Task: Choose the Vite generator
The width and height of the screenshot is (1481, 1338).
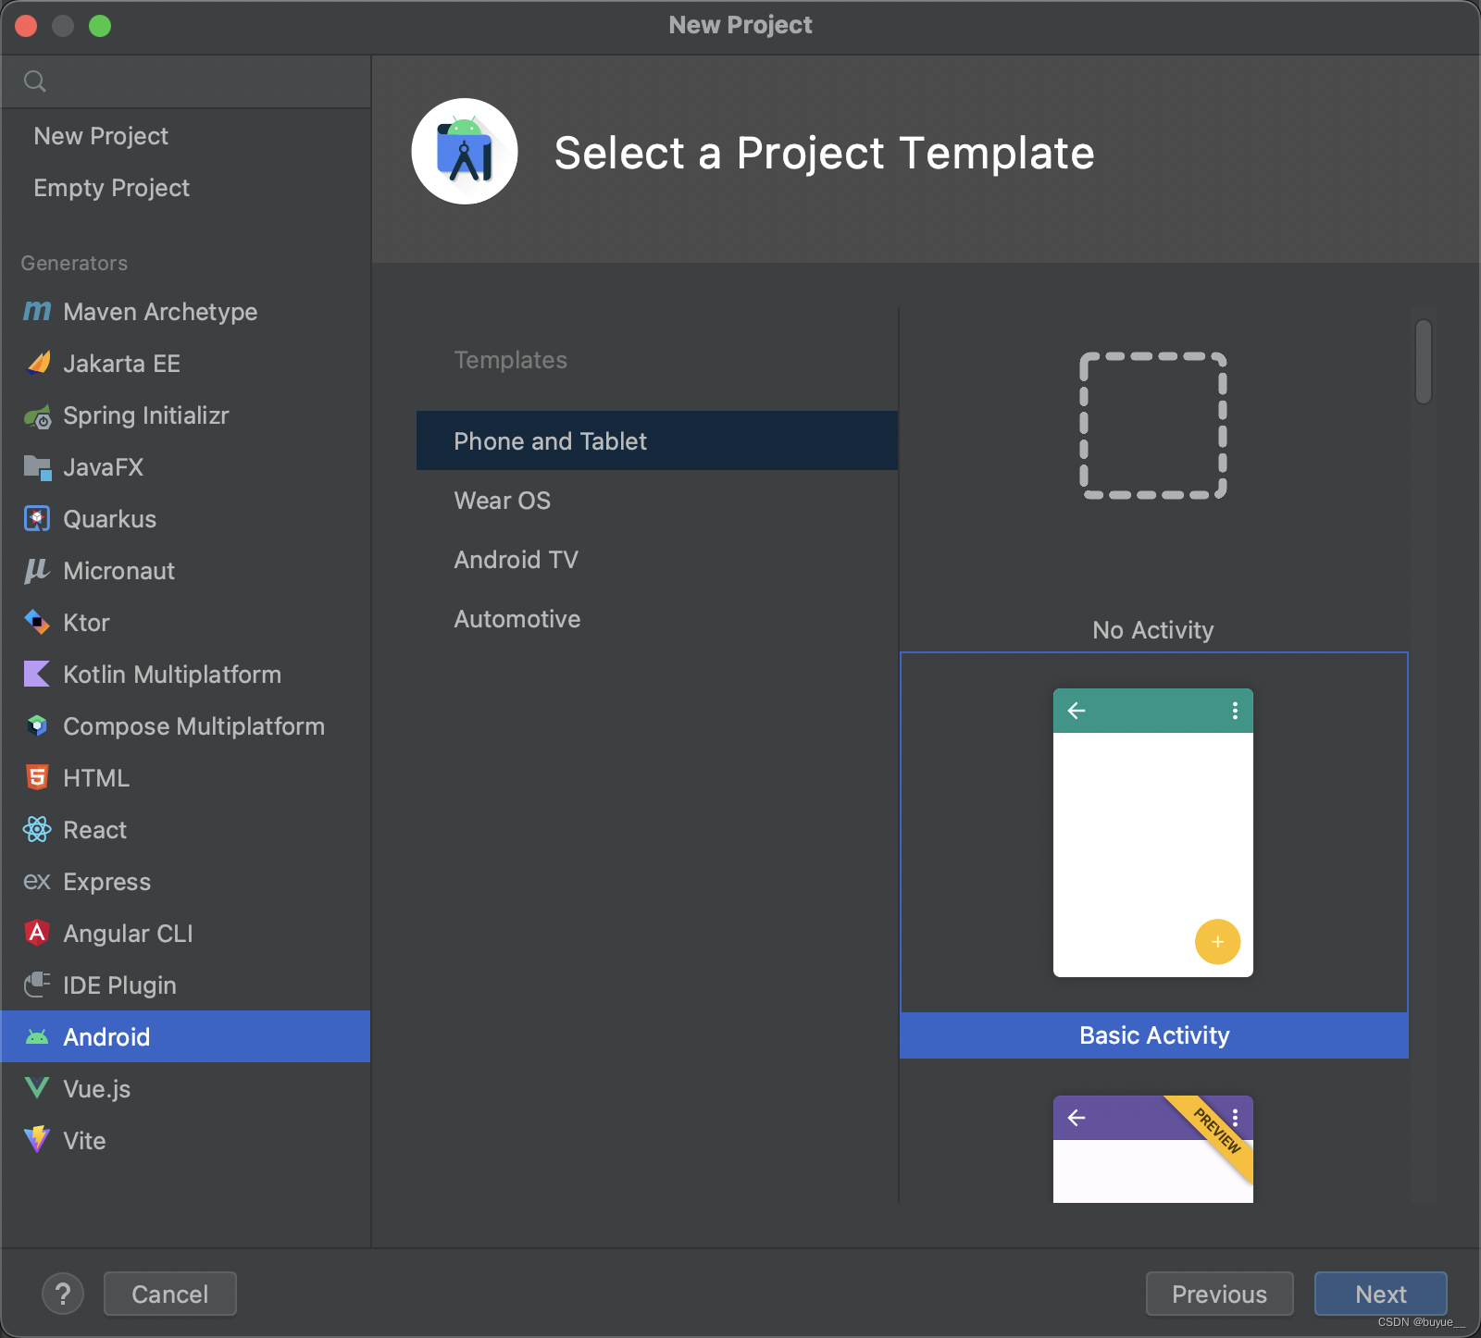Action: coord(185,1141)
